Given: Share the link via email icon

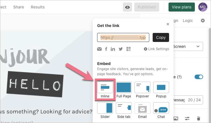Looking at the screenshot, I should [x=99, y=49].
